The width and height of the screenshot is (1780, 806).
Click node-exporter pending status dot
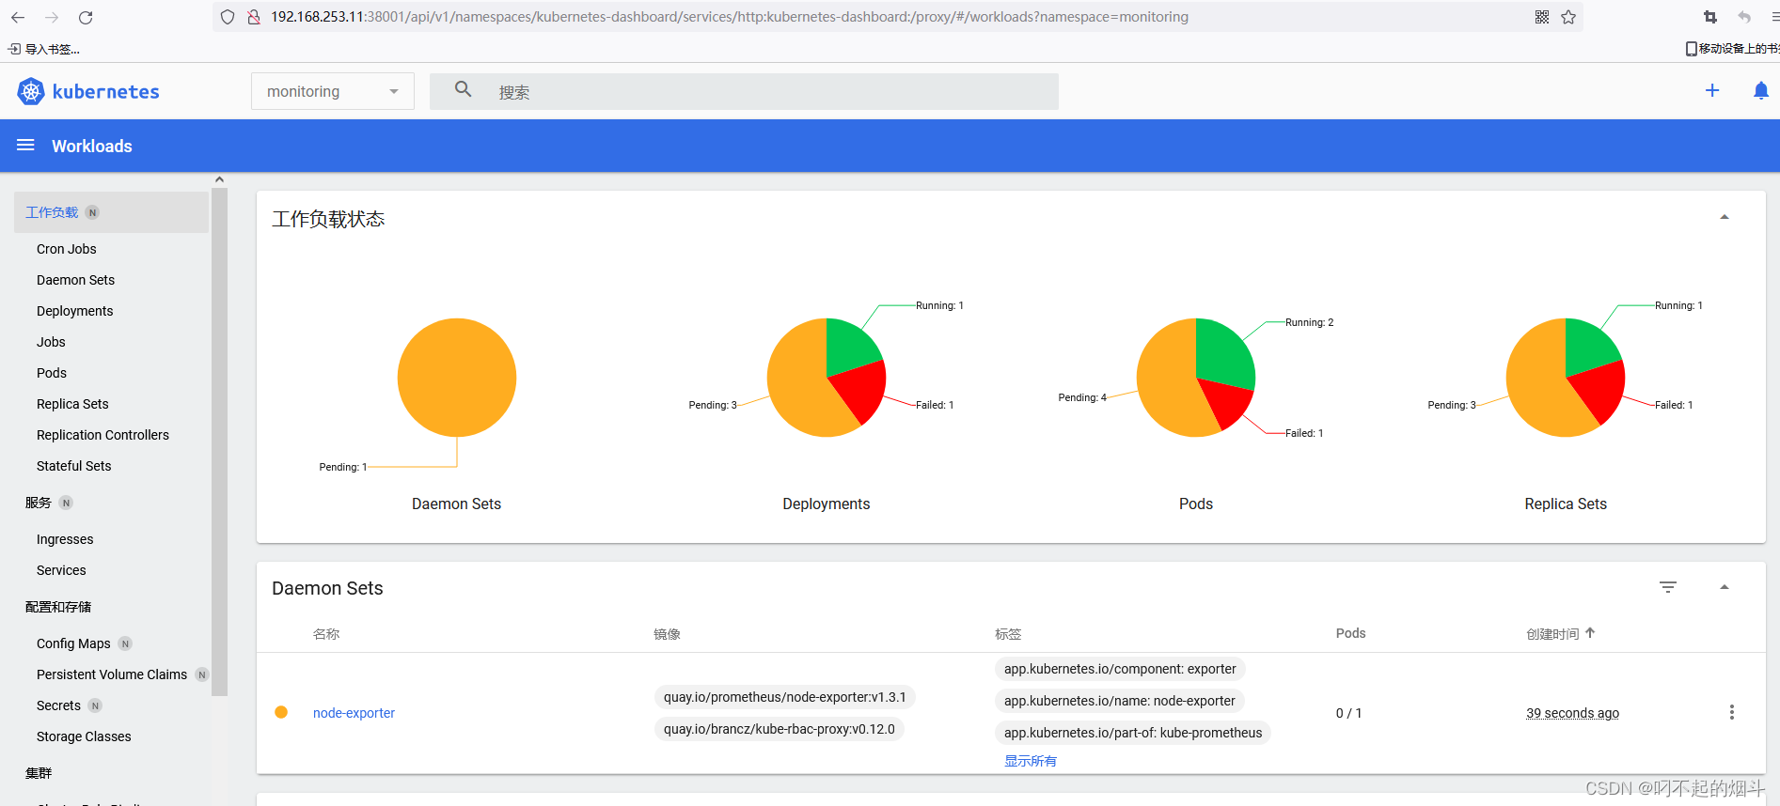281,712
